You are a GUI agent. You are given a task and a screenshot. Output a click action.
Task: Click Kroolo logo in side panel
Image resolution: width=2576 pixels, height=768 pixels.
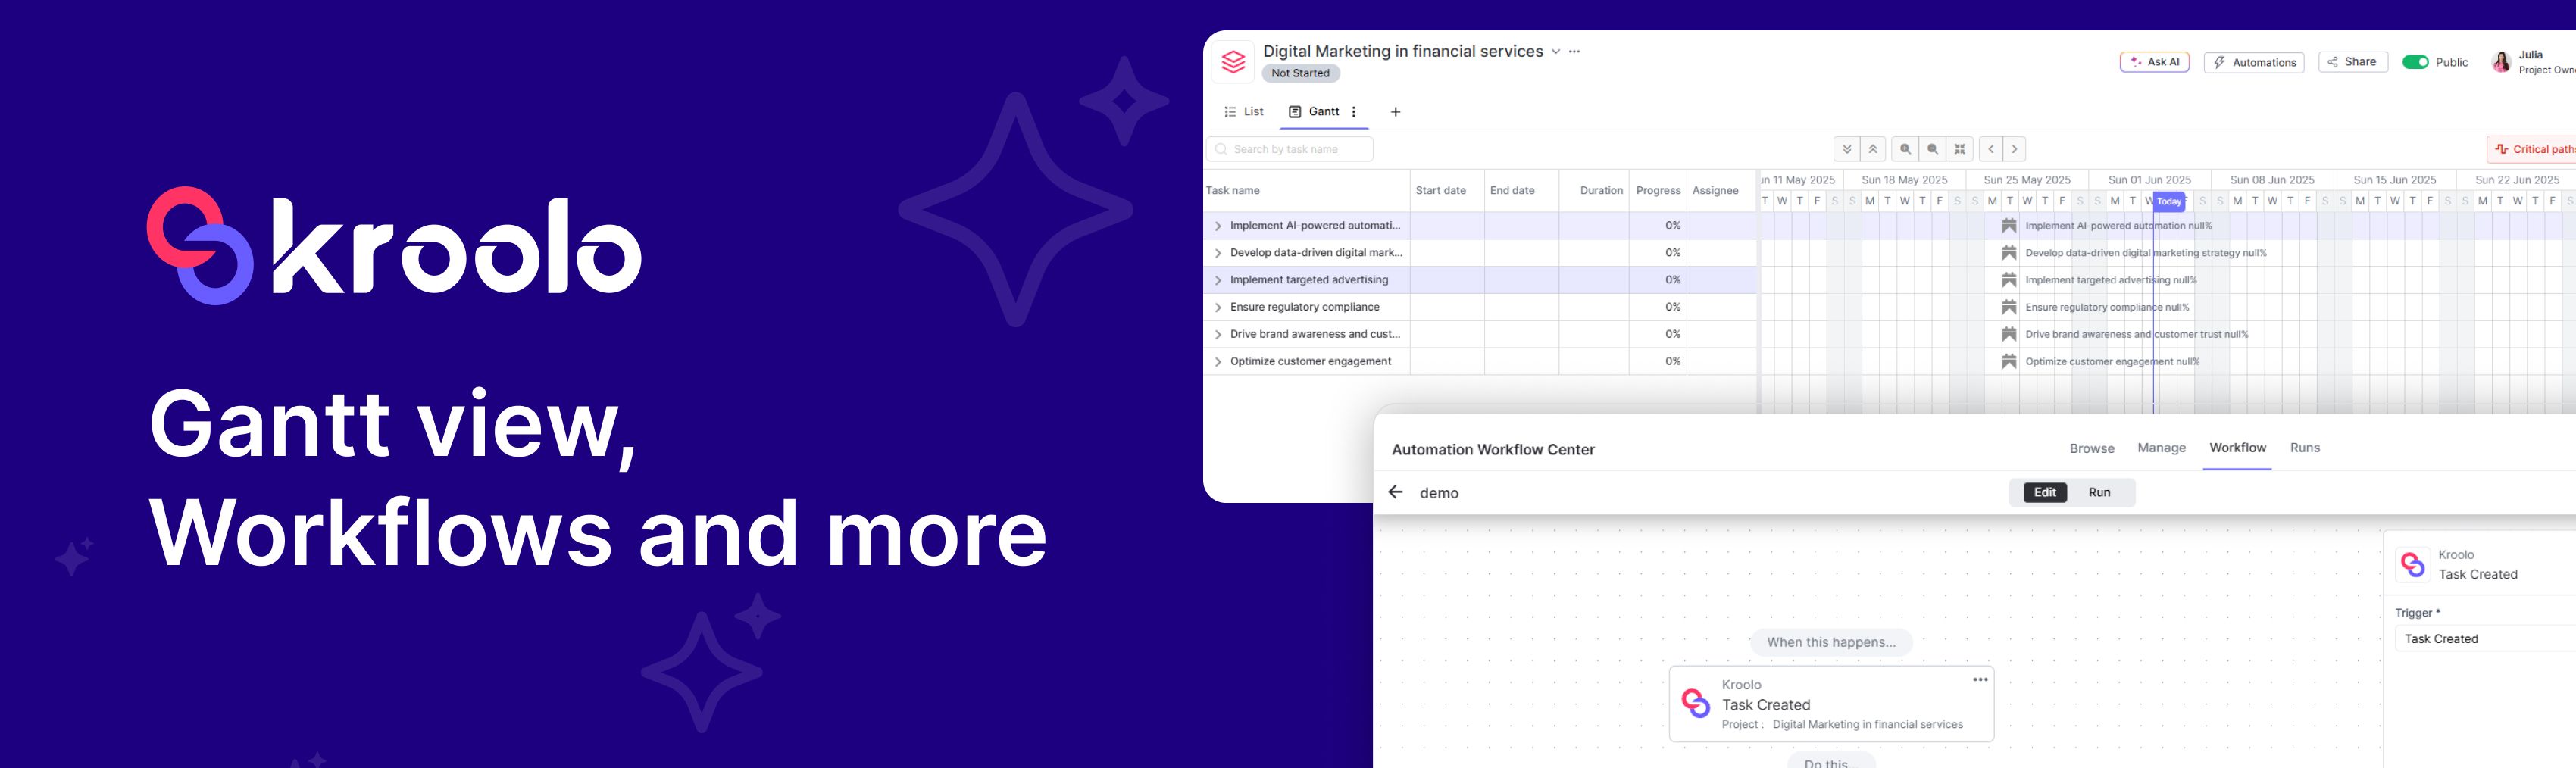[2412, 565]
